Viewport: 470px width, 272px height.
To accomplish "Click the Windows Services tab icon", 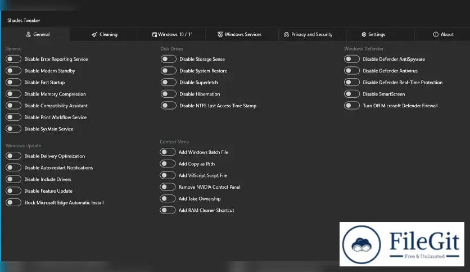I will pos(220,34).
